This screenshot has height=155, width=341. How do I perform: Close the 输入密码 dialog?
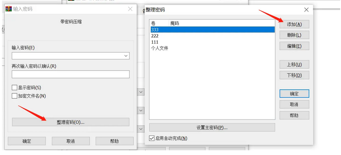[x=130, y=9]
